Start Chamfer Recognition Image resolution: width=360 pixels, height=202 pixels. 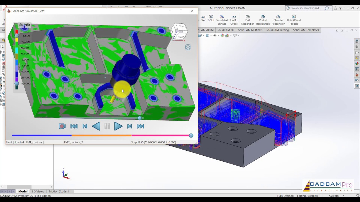click(278, 20)
